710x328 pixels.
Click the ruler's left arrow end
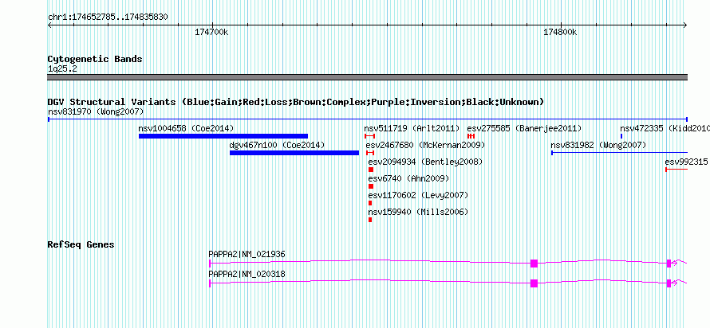coord(49,25)
